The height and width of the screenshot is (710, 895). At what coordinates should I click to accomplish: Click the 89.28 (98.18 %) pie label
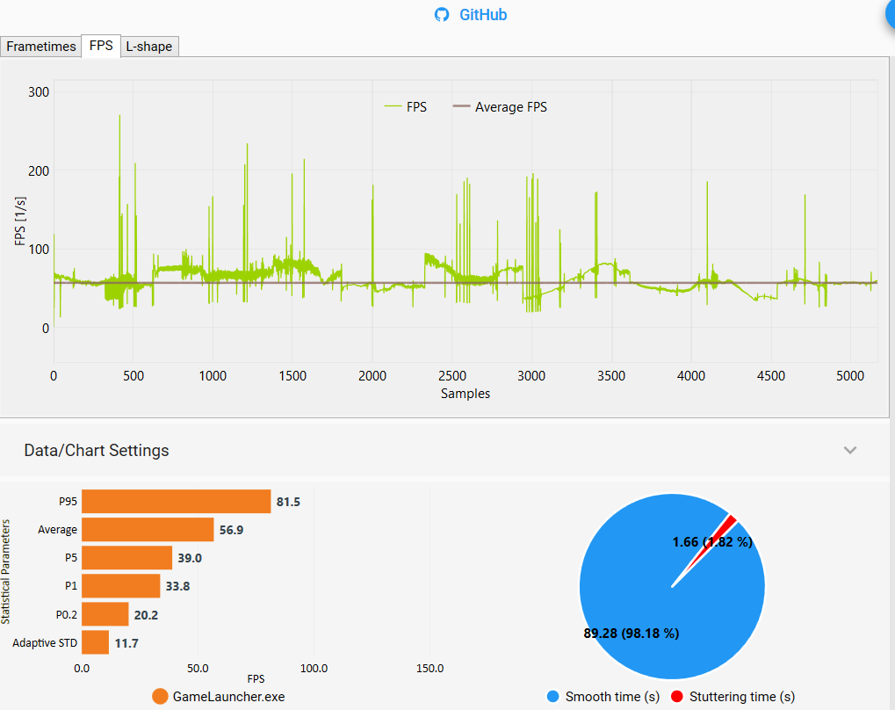coord(632,633)
